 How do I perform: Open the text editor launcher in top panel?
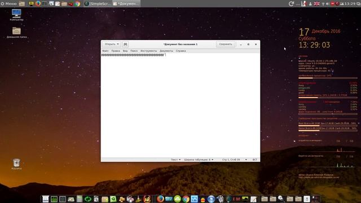coord(58,4)
